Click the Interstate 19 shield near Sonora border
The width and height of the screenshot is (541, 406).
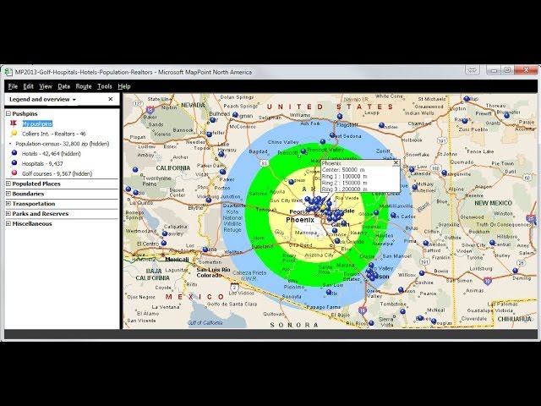pyautogui.click(x=362, y=310)
